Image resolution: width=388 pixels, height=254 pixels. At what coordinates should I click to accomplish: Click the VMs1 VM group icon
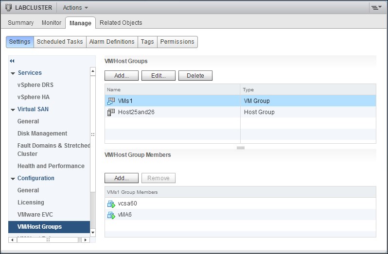[x=111, y=101]
